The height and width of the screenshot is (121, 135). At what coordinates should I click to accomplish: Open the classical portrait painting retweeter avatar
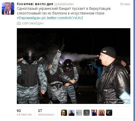click(64, 113)
